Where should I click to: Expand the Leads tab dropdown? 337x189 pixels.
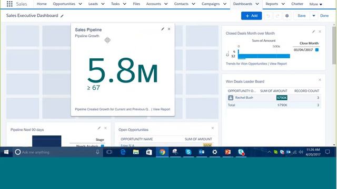[x=103, y=4]
